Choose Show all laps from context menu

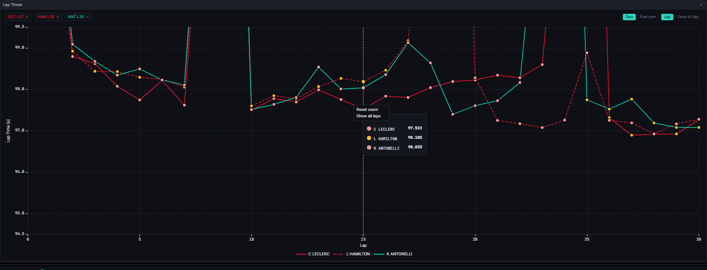click(x=369, y=116)
